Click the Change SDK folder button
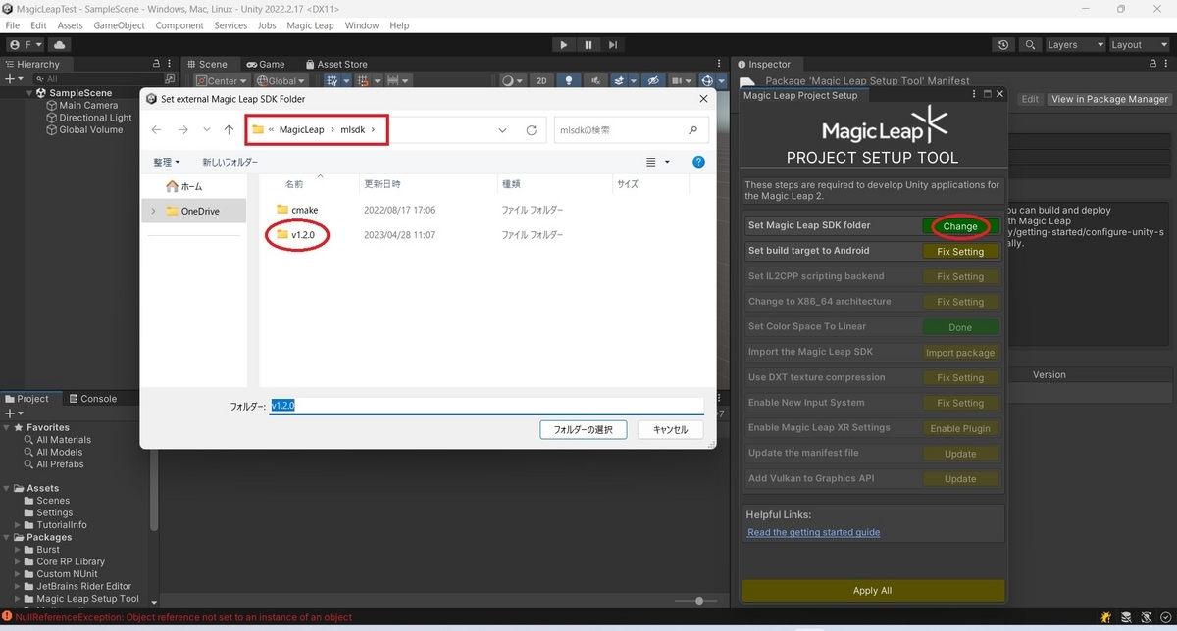 tap(960, 226)
